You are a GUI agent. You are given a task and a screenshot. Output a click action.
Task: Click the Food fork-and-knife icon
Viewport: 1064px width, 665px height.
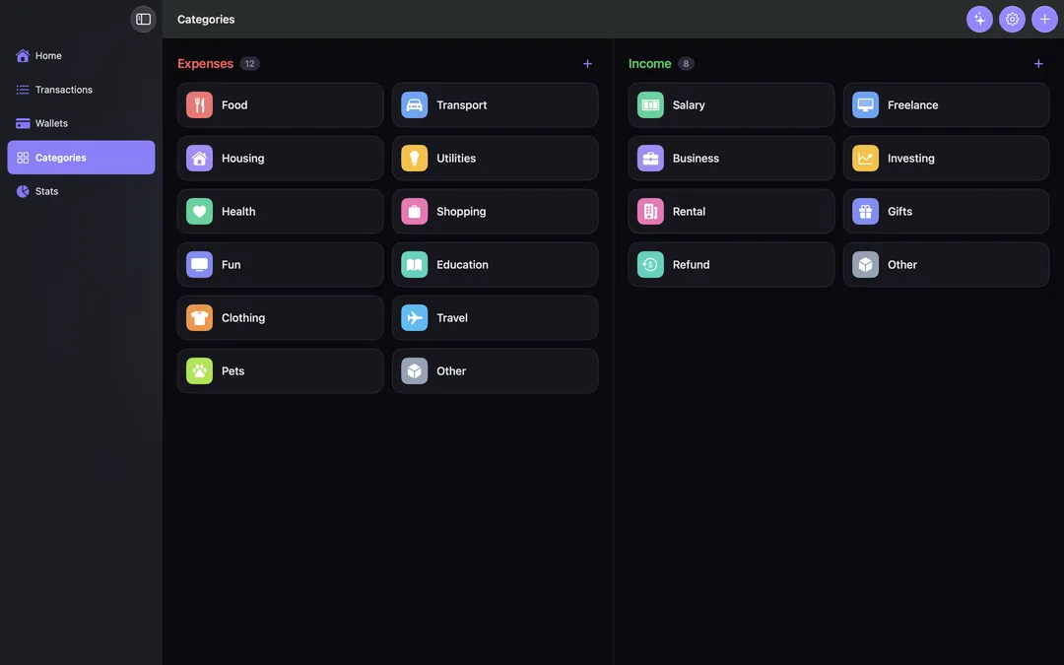pos(199,105)
